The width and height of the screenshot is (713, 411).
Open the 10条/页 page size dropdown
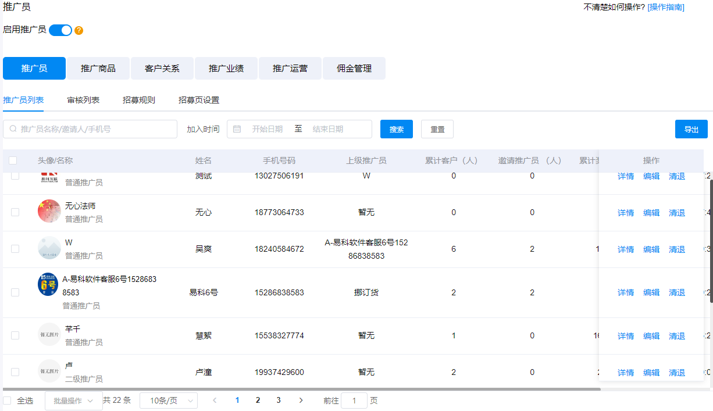pyautogui.click(x=169, y=401)
